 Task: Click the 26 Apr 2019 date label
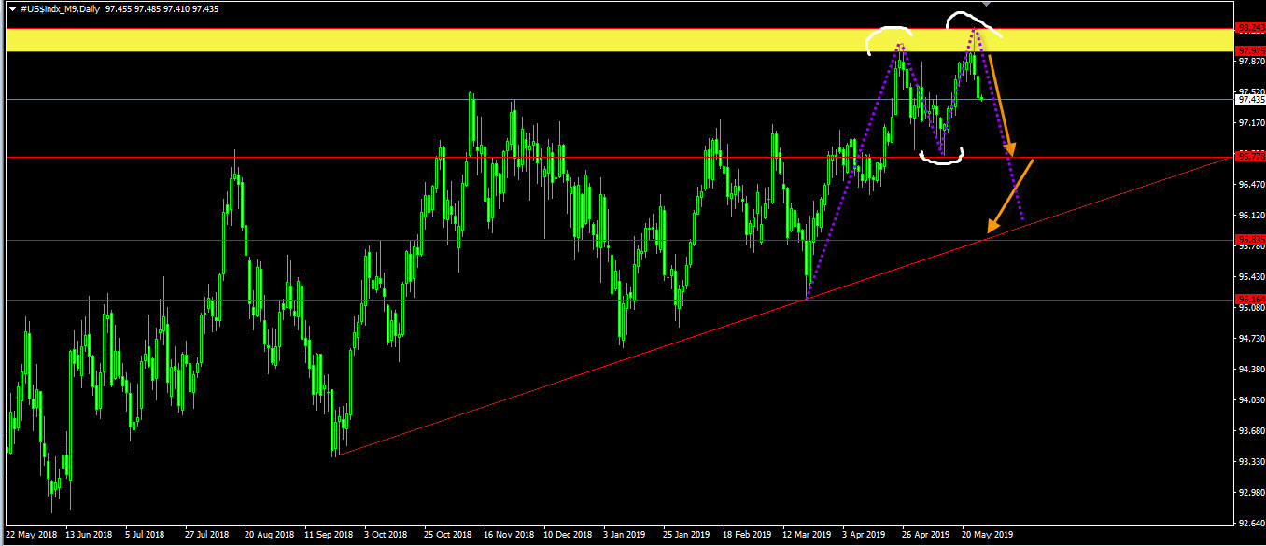925,536
